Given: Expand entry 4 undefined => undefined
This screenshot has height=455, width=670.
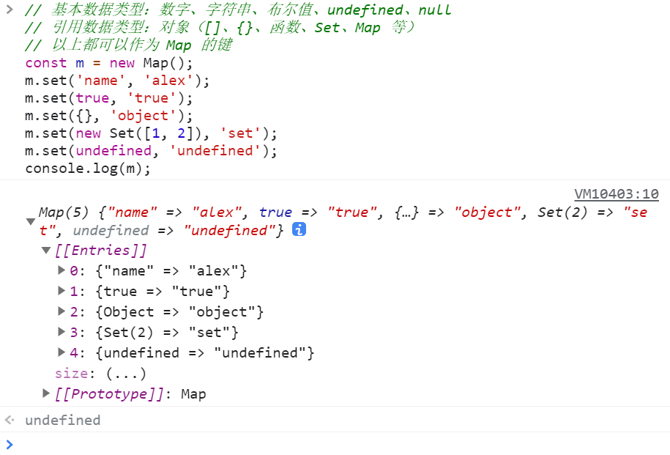Looking at the screenshot, I should (62, 352).
